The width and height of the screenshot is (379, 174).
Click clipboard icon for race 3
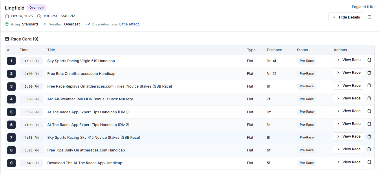[x=369, y=86]
